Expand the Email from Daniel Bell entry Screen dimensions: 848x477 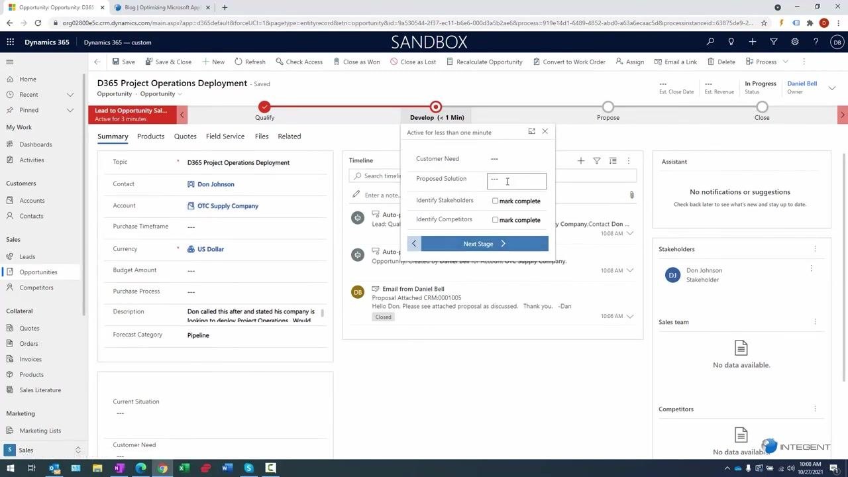coord(630,316)
